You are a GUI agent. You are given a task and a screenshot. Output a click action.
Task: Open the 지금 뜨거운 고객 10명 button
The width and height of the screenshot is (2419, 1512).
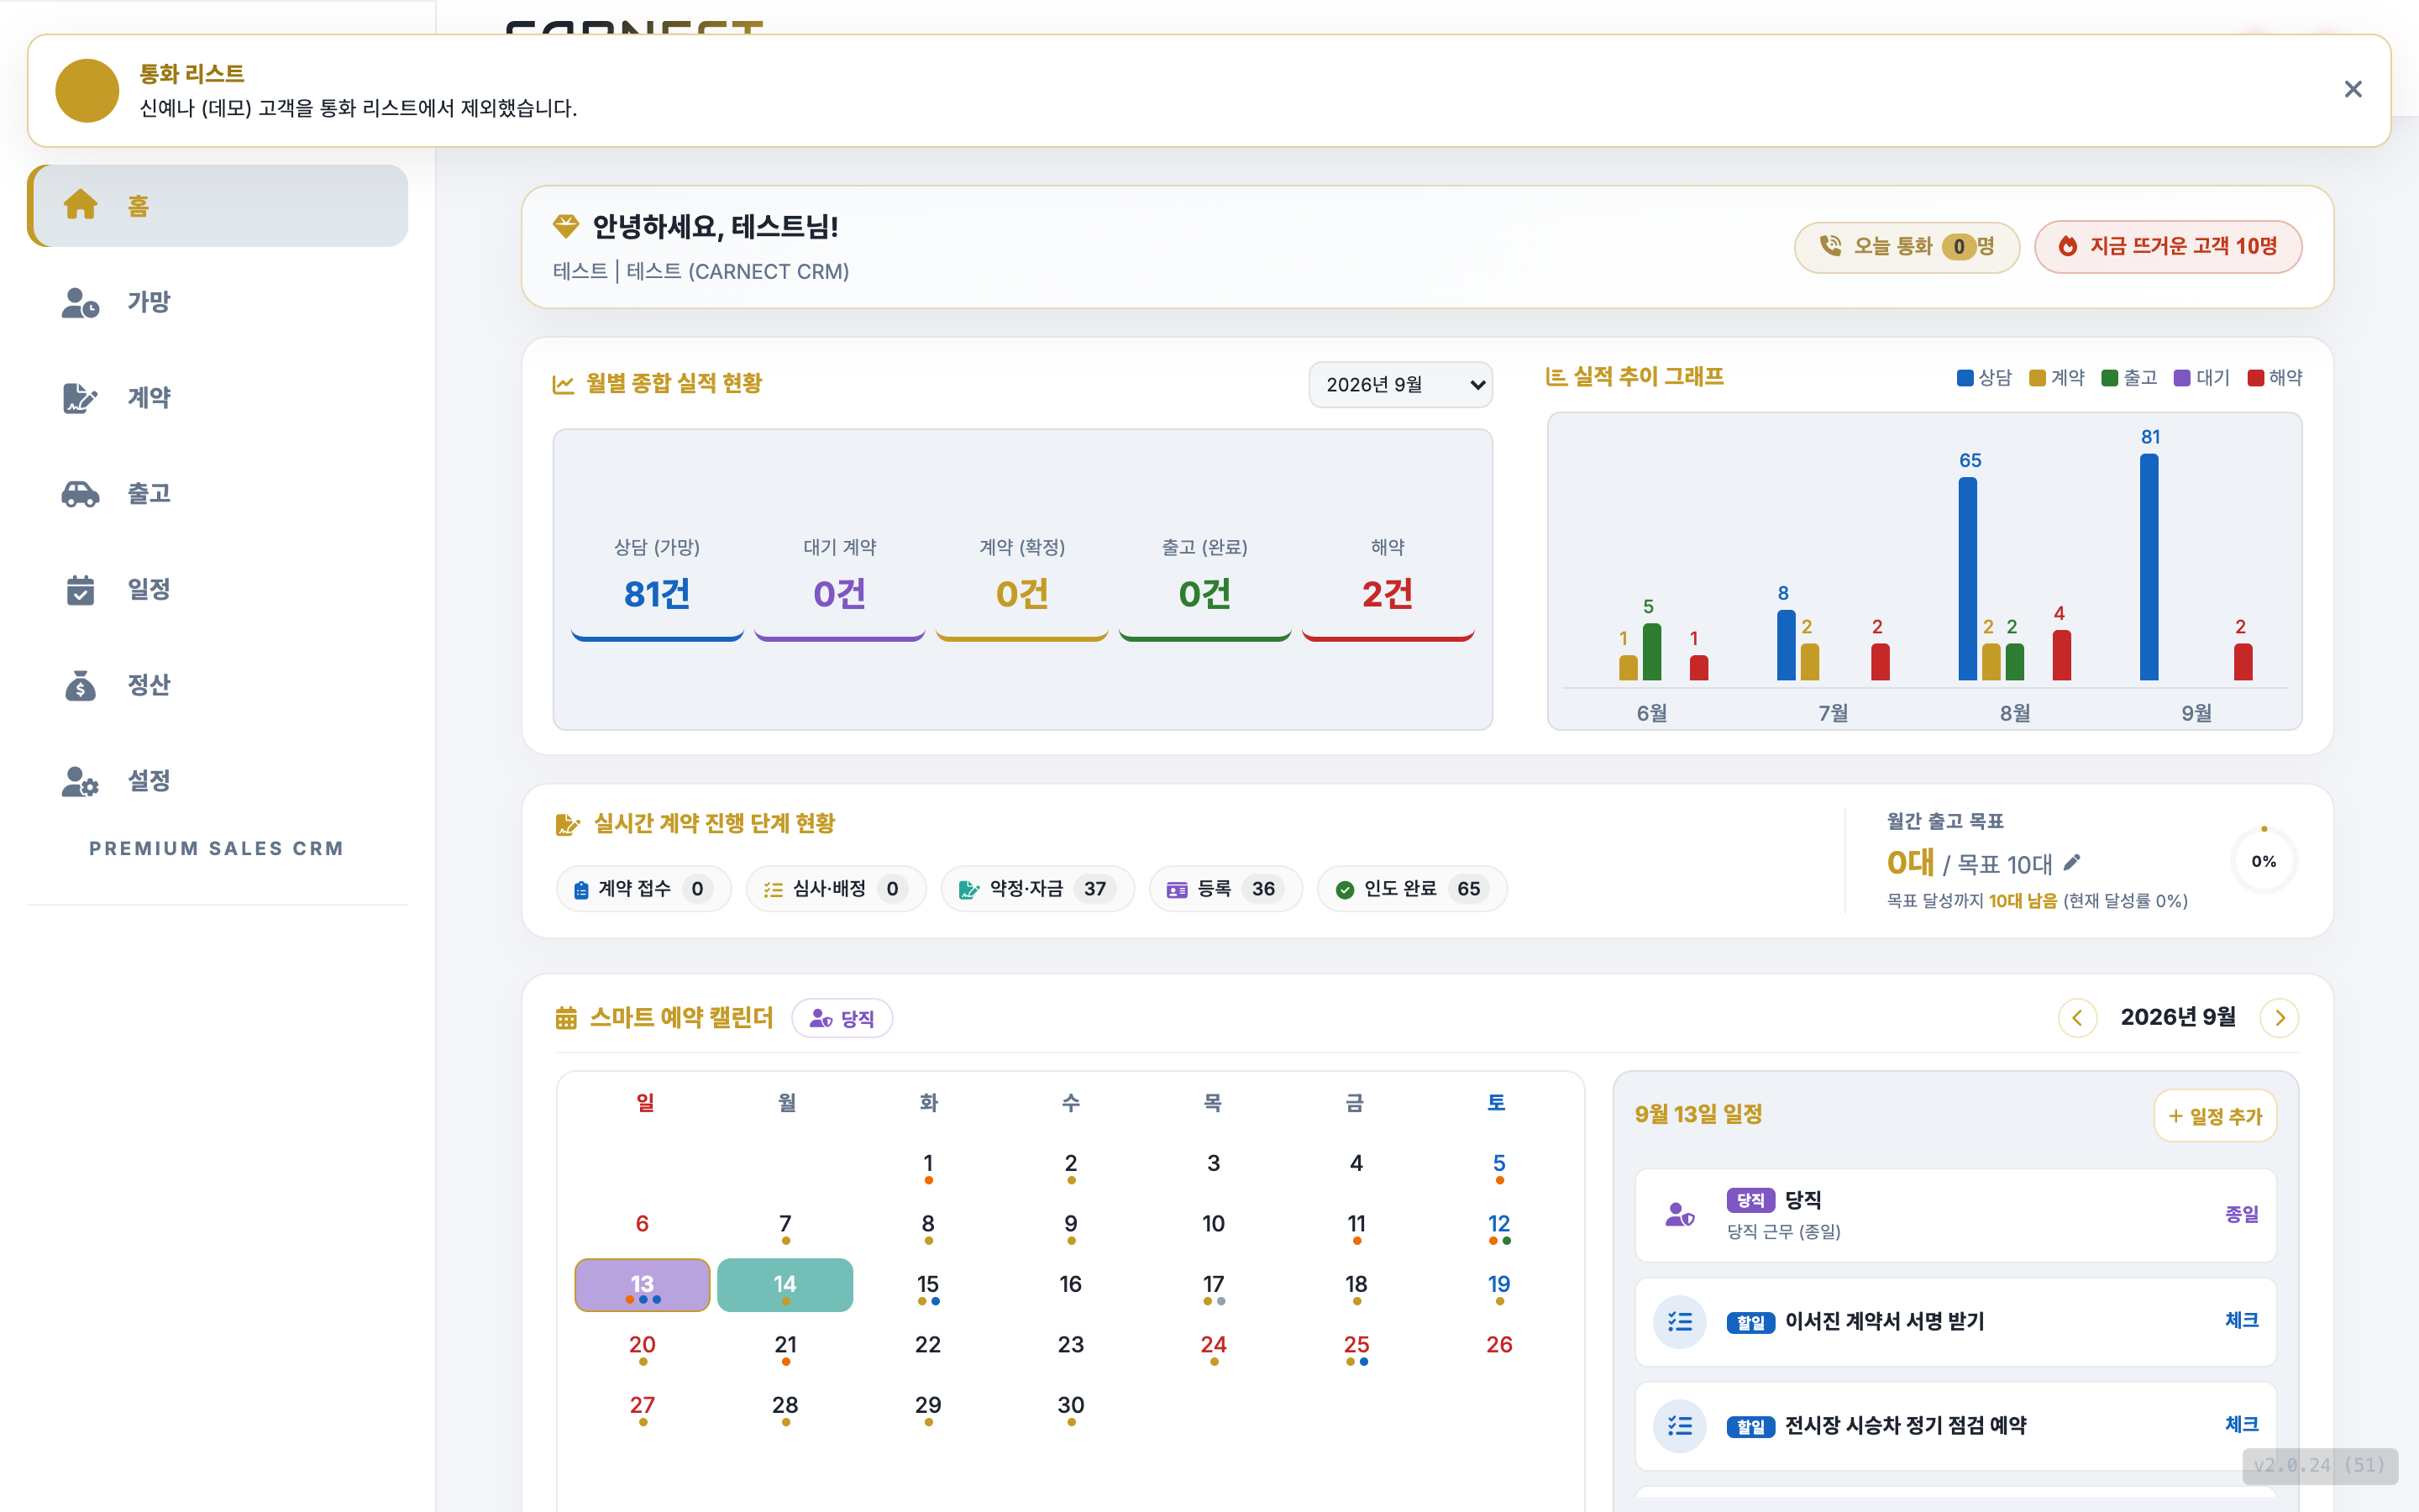point(2168,246)
